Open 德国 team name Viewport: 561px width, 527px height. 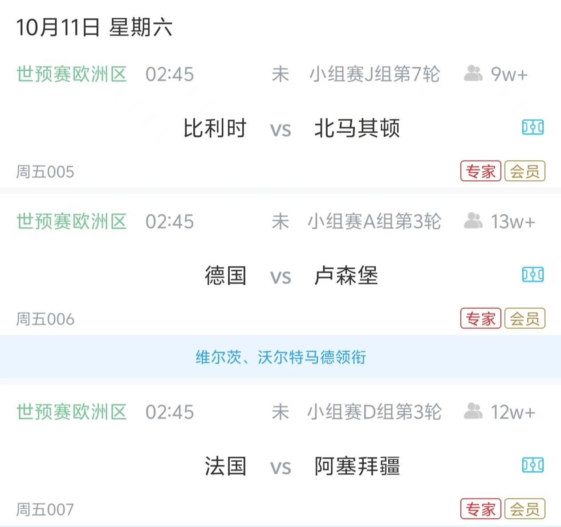(x=225, y=276)
